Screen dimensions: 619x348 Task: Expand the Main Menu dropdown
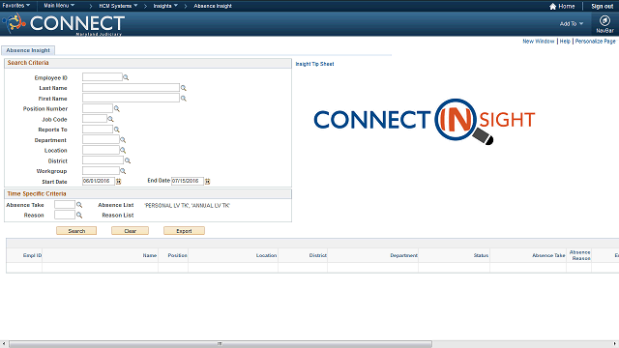click(59, 6)
